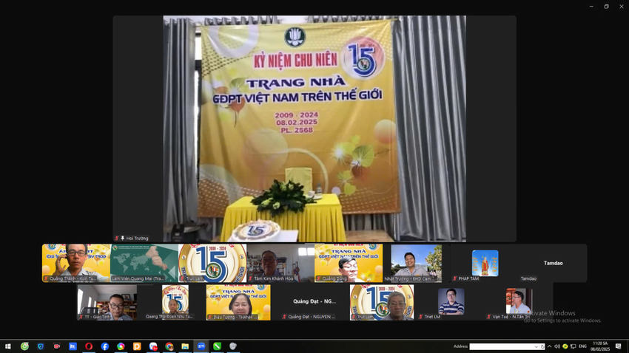Open the Windows Start menu
This screenshot has height=353, width=629.
click(8, 346)
